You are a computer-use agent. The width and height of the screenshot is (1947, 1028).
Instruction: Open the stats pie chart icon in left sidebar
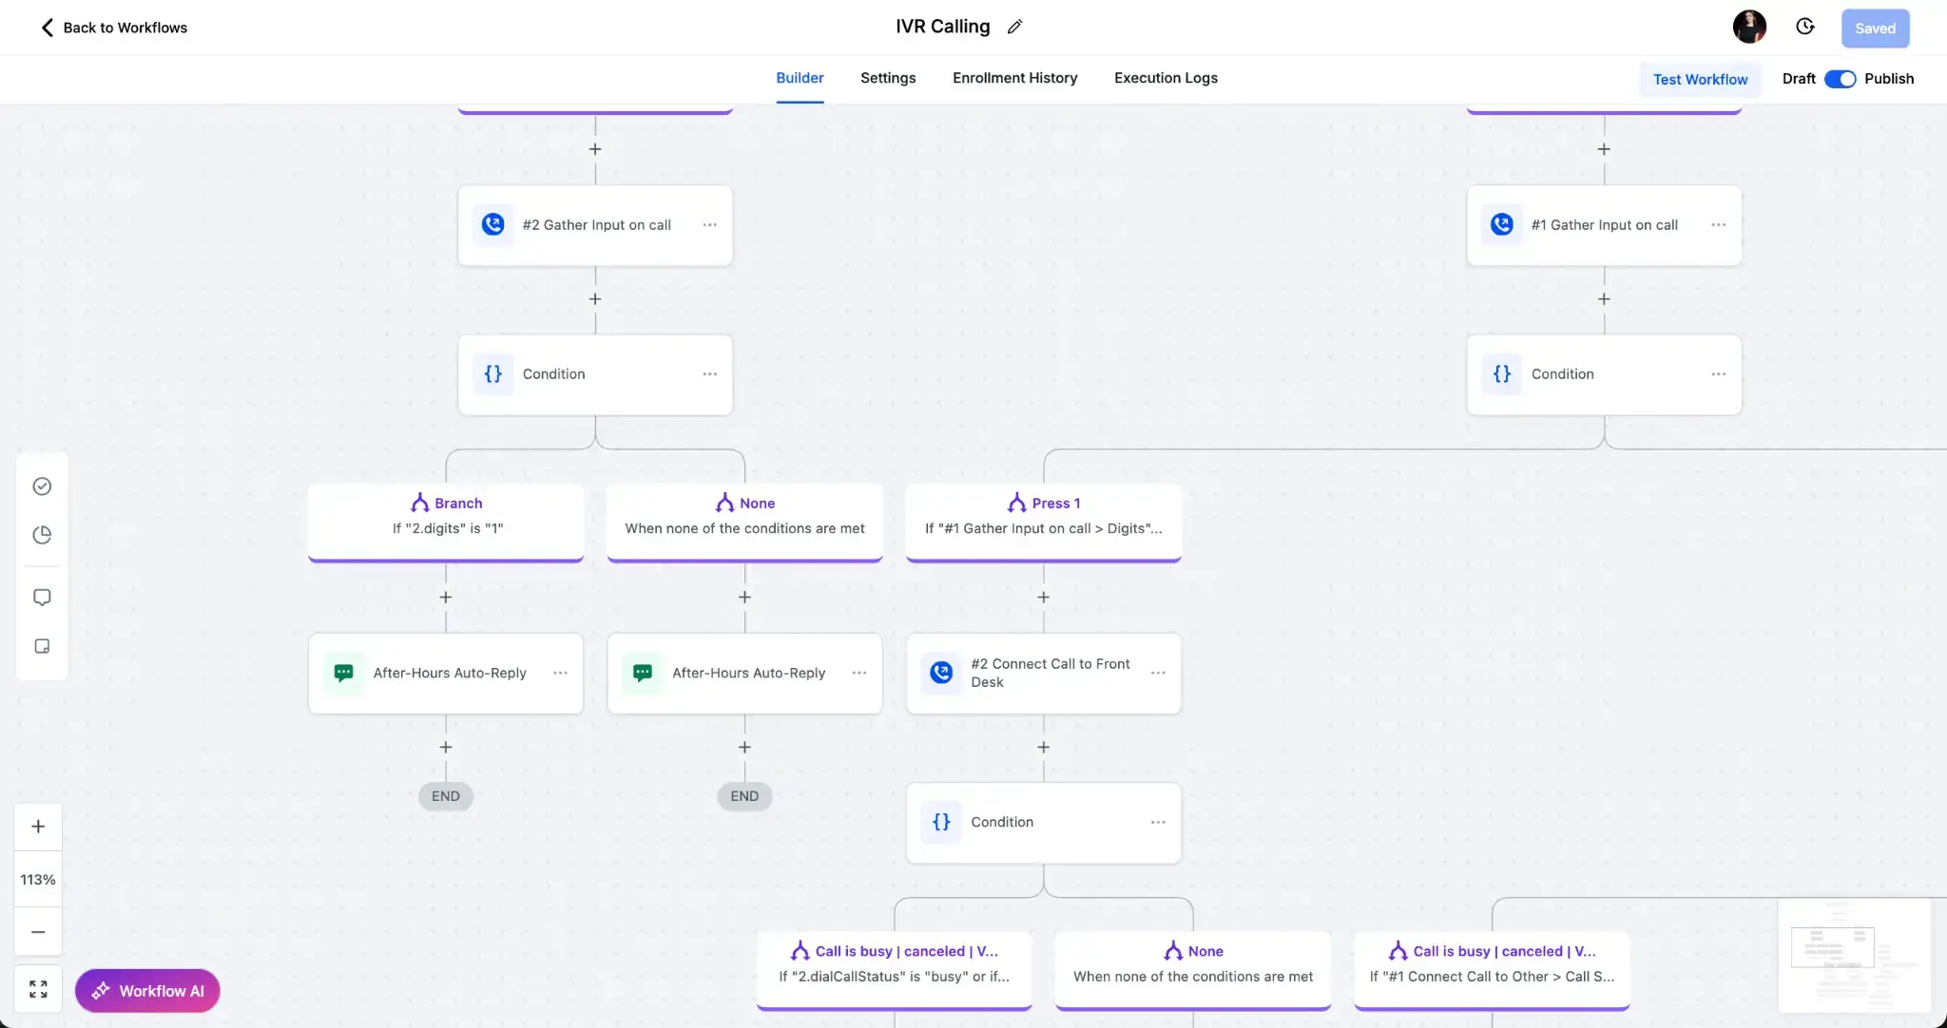(x=42, y=535)
